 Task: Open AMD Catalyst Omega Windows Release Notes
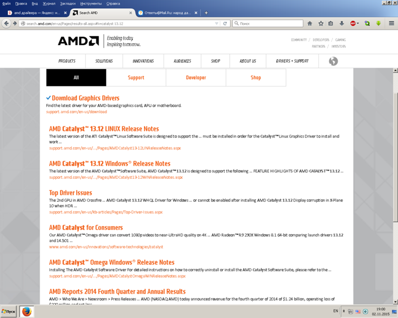[x=111, y=262]
